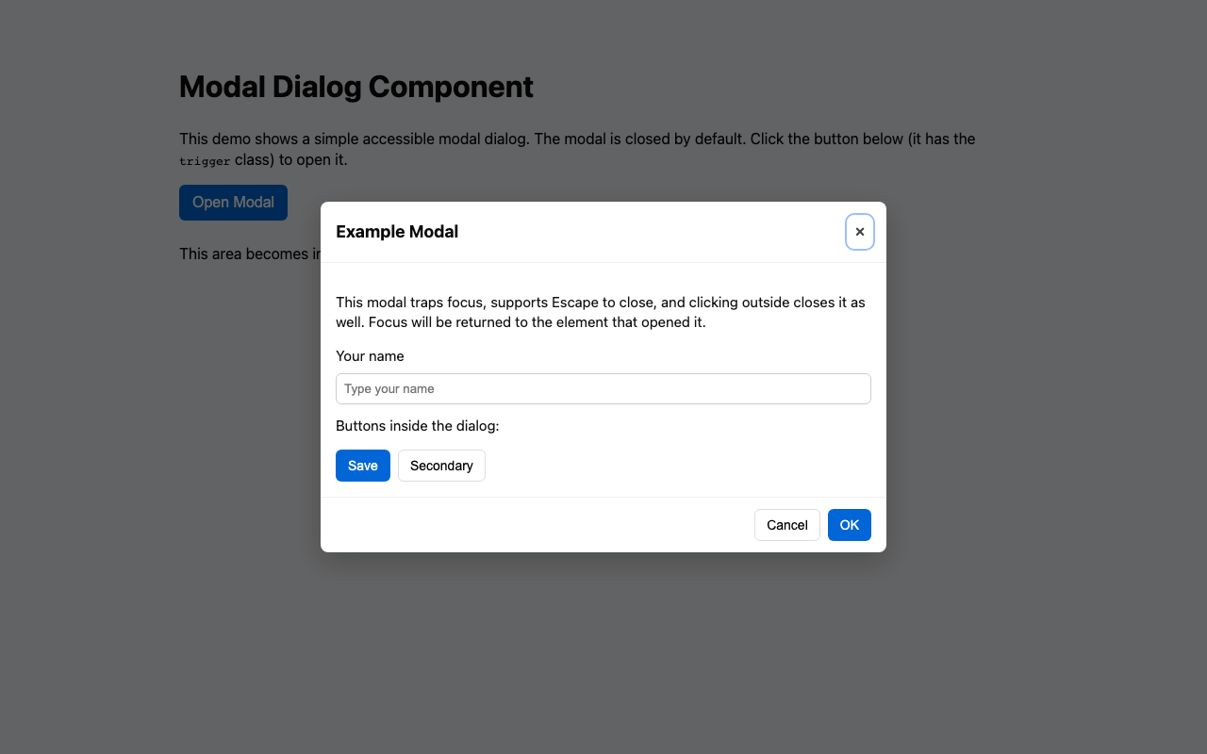The width and height of the screenshot is (1207, 754).
Task: Click the 'Buttons inside the dialog:' text
Action: [x=418, y=426]
